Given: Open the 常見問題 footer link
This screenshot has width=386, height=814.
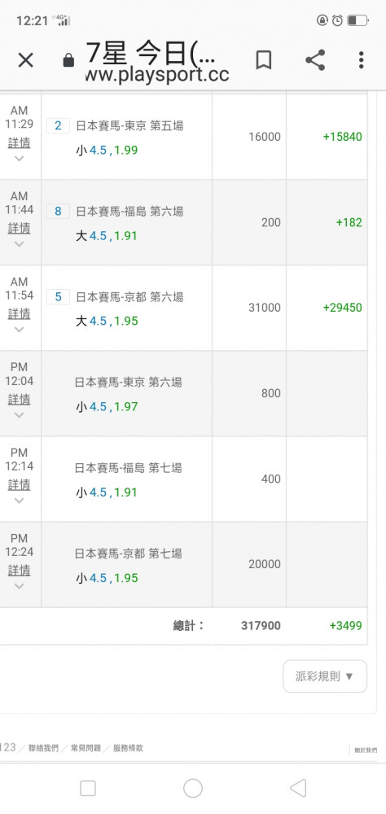Looking at the screenshot, I should point(86,748).
